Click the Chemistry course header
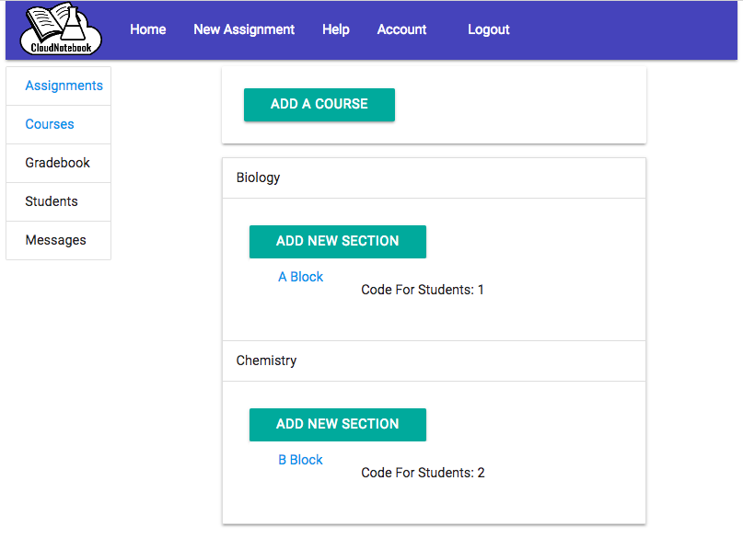 (434, 361)
